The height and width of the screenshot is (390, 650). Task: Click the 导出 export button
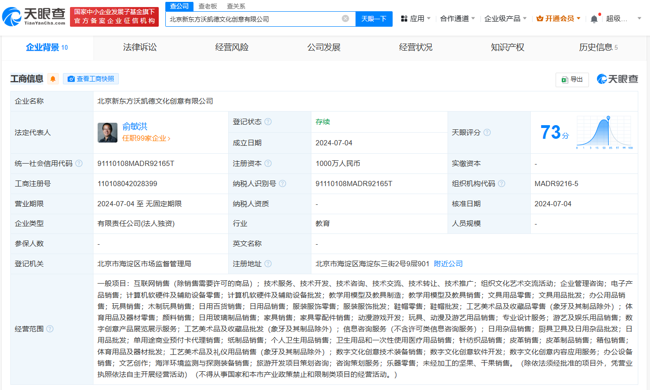click(x=572, y=80)
